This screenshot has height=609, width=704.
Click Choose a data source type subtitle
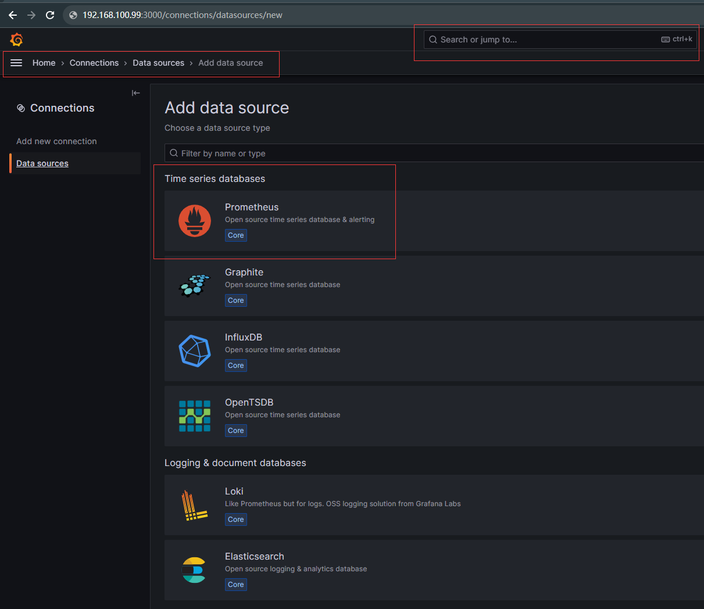coord(217,128)
